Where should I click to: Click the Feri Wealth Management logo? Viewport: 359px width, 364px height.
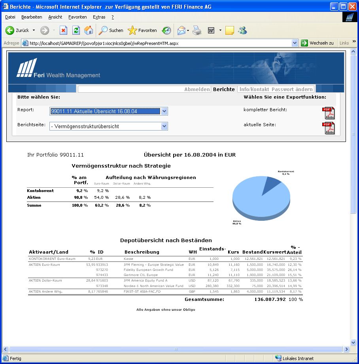[x=58, y=68]
